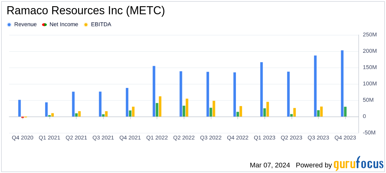Image resolution: width=386 pixels, height=173 pixels.
Task: Click the Q4 2020 x-axis label
Action: 23,138
